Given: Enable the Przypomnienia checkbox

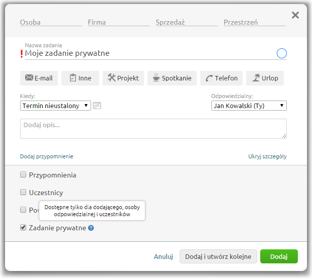Looking at the screenshot, I should (x=23, y=174).
